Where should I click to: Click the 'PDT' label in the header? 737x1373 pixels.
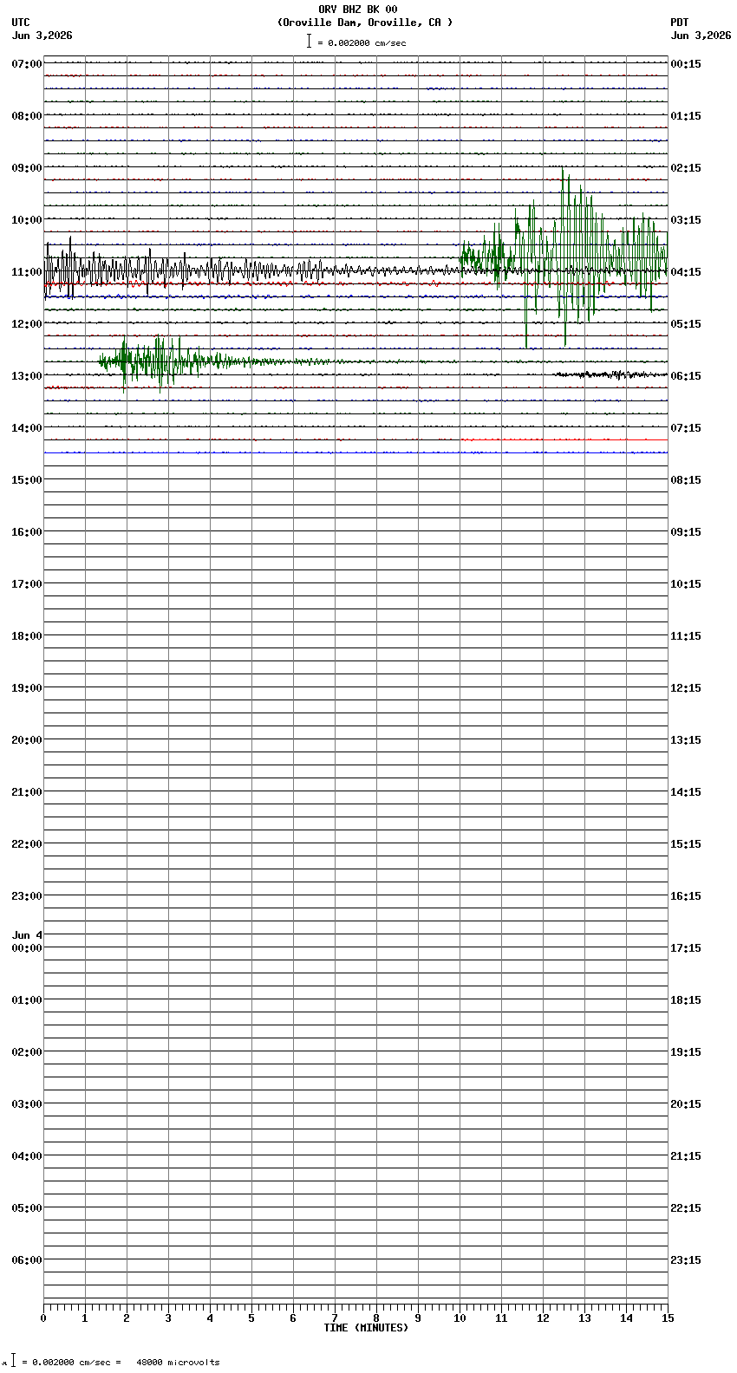click(x=679, y=23)
